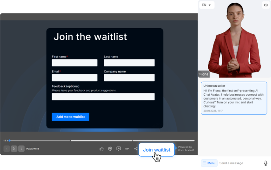Go to next slide arrow
The width and height of the screenshot is (271, 170).
[x=22, y=148]
